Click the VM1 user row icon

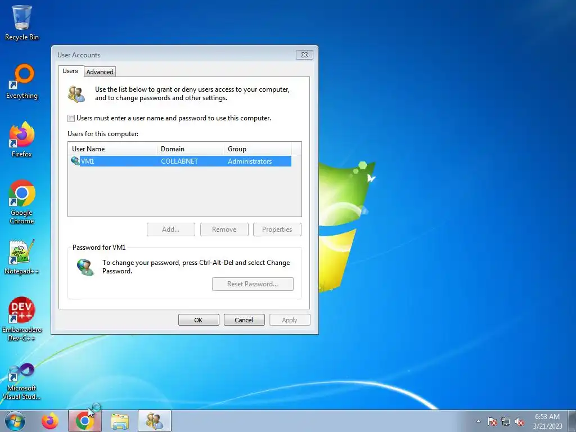[75, 161]
